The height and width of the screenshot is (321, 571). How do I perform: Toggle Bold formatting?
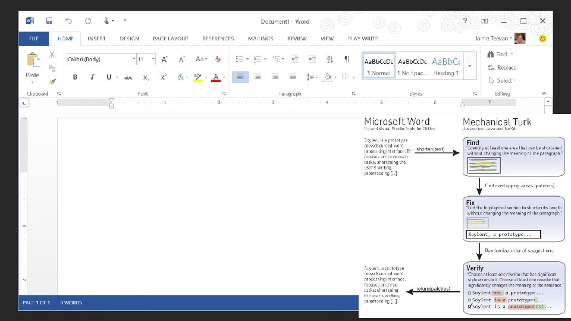point(75,77)
